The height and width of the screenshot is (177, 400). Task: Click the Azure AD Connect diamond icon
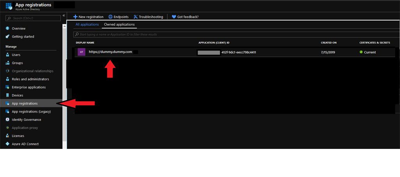coord(7,144)
